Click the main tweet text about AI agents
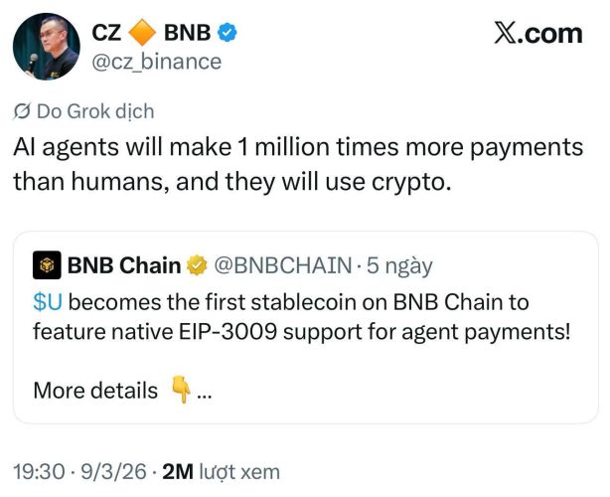610x497 pixels. click(297, 165)
